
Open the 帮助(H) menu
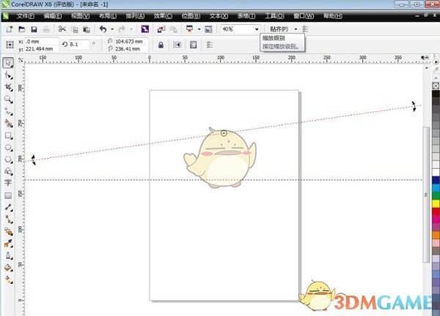(332, 16)
